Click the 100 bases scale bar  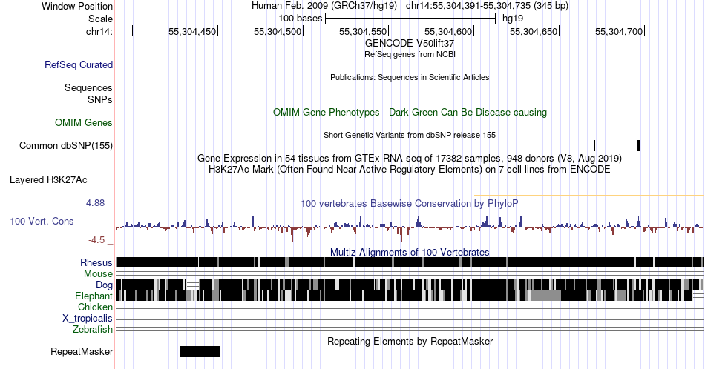[410, 19]
